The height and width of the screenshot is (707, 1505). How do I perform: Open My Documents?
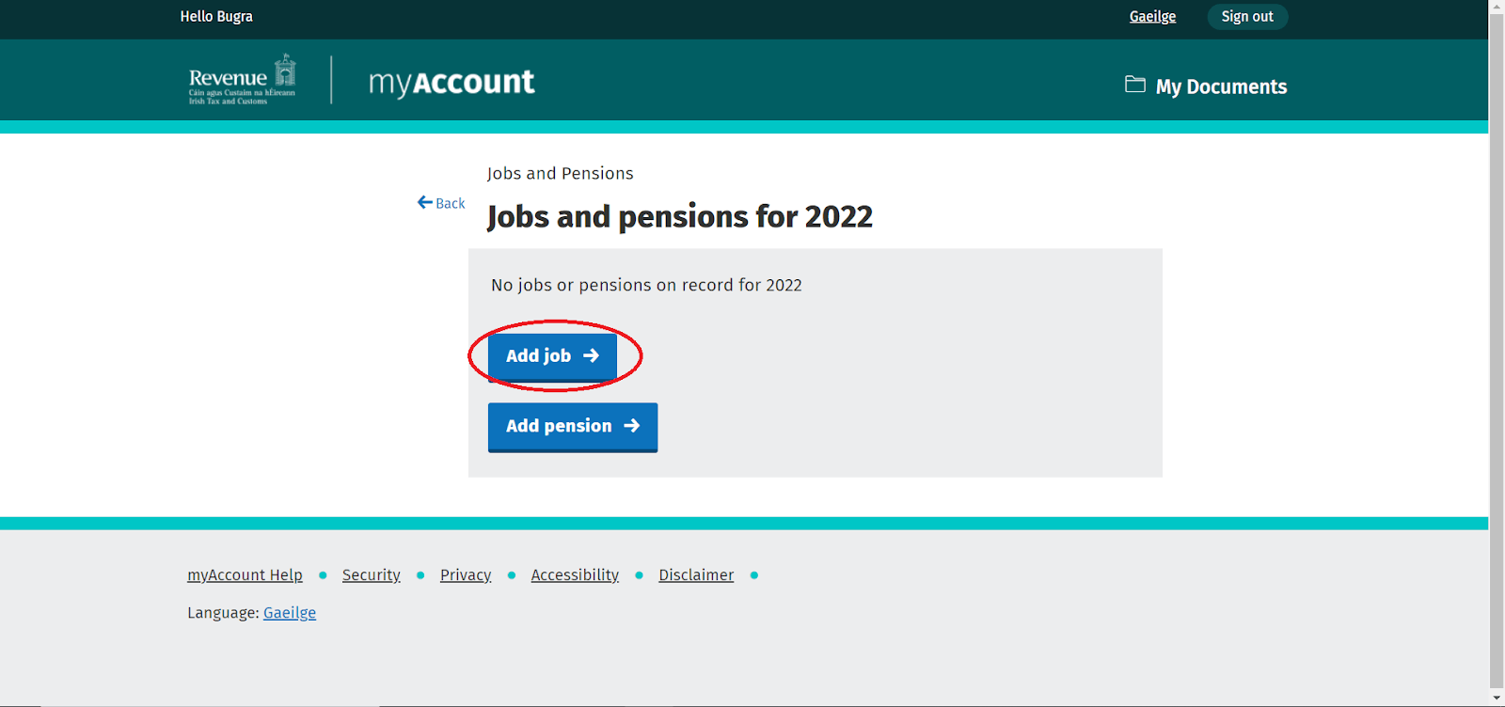click(x=1221, y=86)
